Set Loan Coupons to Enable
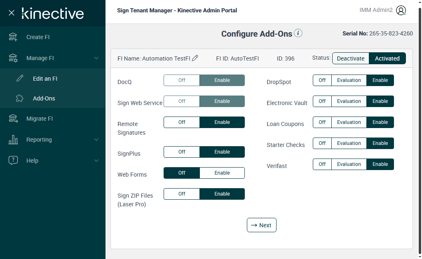Viewport: 422px width, 259px height. pos(380,122)
